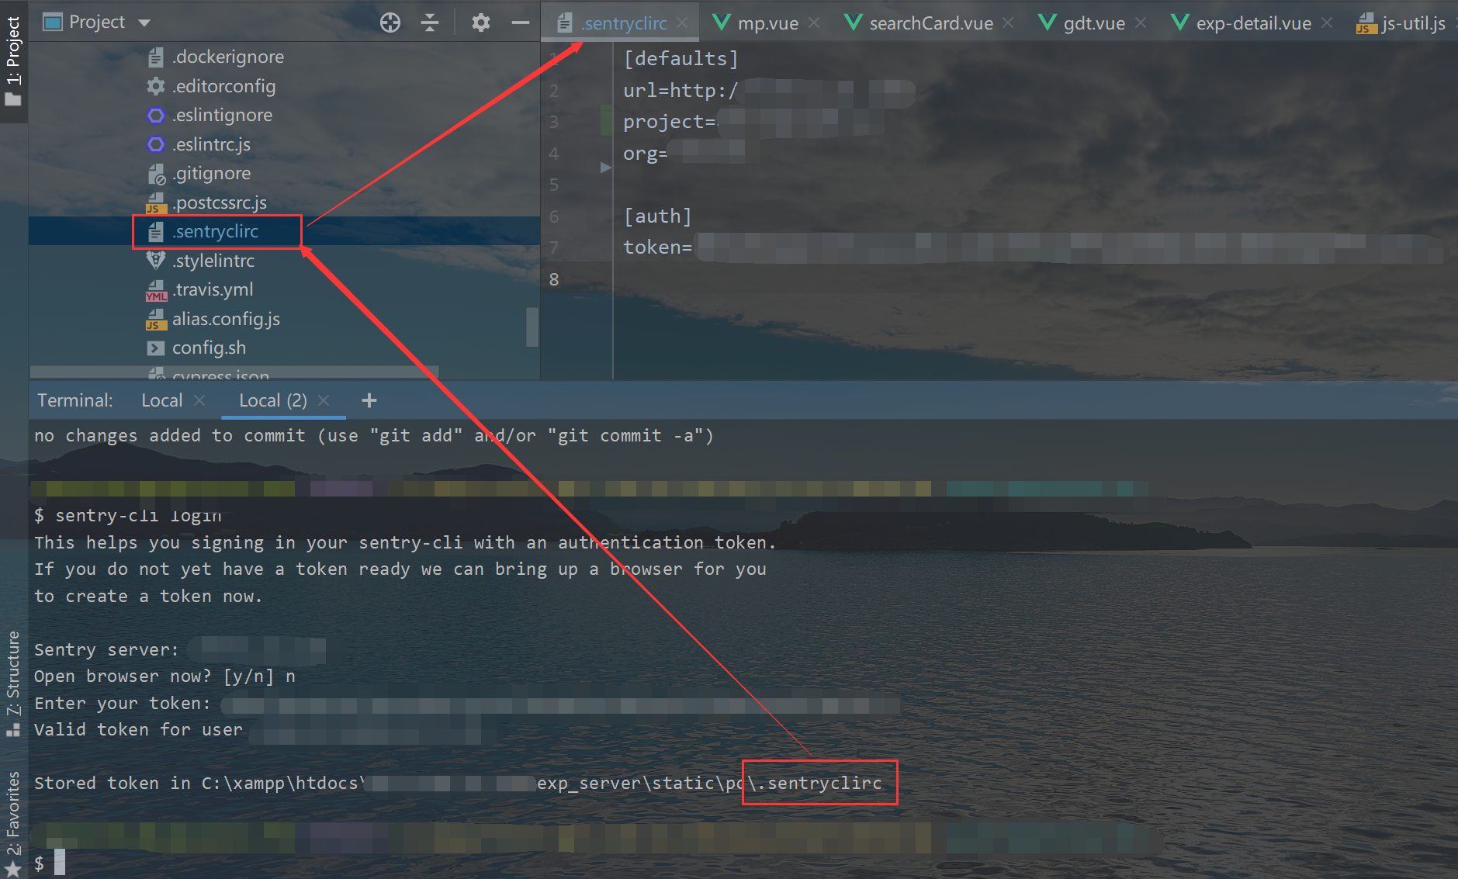Open Project panel settings gear
This screenshot has width=1458, height=879.
481,22
